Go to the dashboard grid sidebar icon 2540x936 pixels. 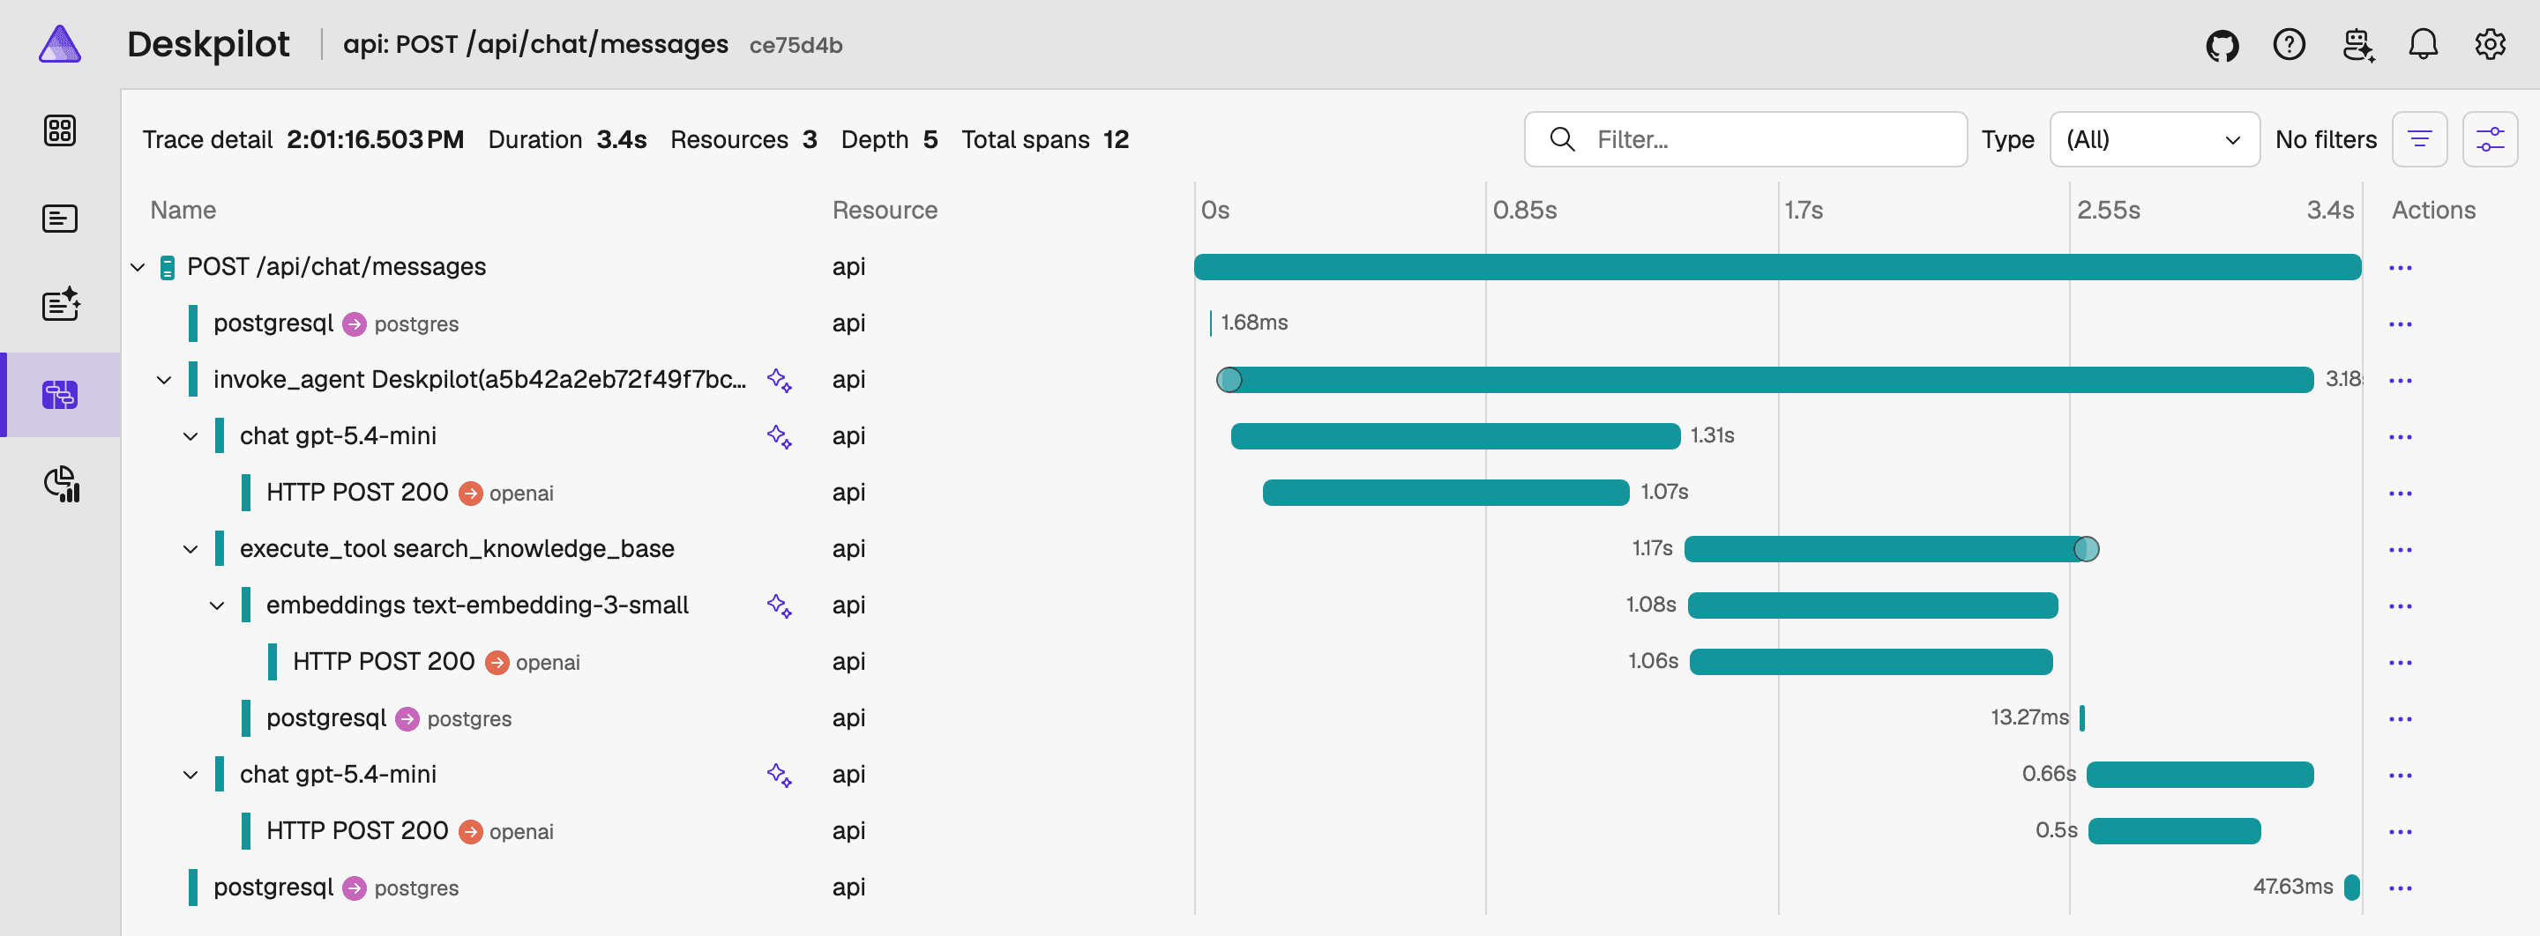pyautogui.click(x=60, y=130)
